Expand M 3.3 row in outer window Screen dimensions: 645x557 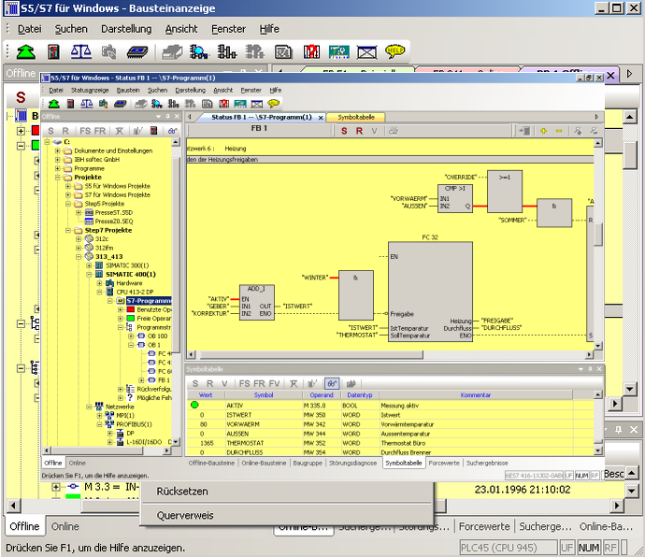click(56, 487)
